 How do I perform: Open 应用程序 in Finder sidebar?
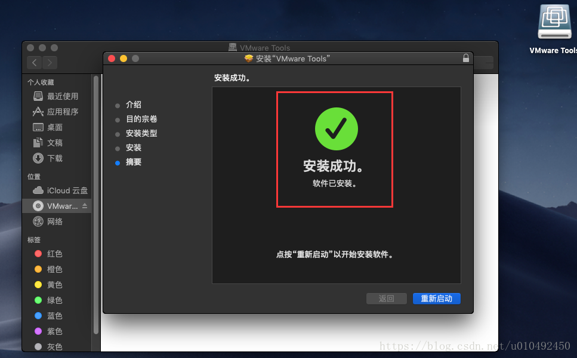(x=55, y=112)
